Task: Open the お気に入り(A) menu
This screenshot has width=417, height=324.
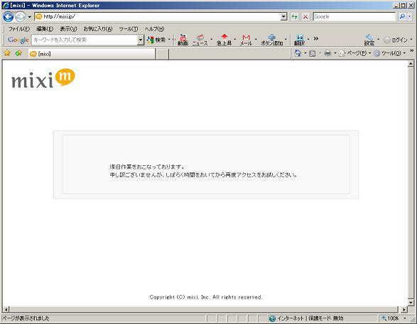Action: point(98,29)
